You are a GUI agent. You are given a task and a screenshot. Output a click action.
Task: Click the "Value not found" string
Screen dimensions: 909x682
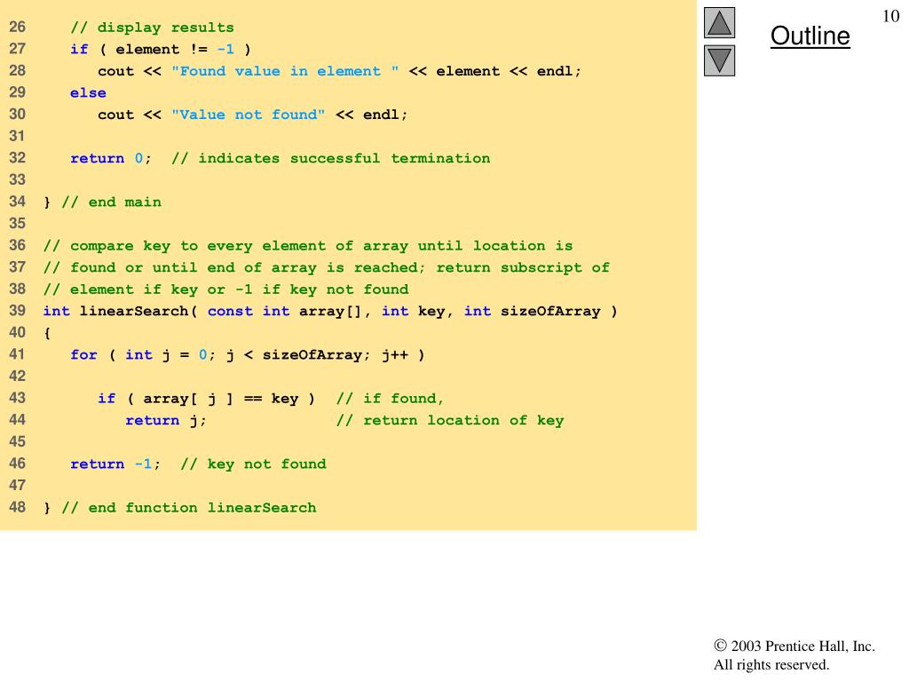(x=249, y=115)
